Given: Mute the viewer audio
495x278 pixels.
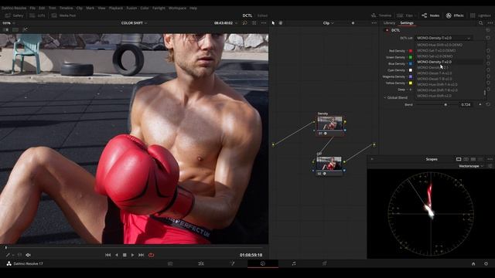Looking at the screenshot, I should click(x=28, y=255).
